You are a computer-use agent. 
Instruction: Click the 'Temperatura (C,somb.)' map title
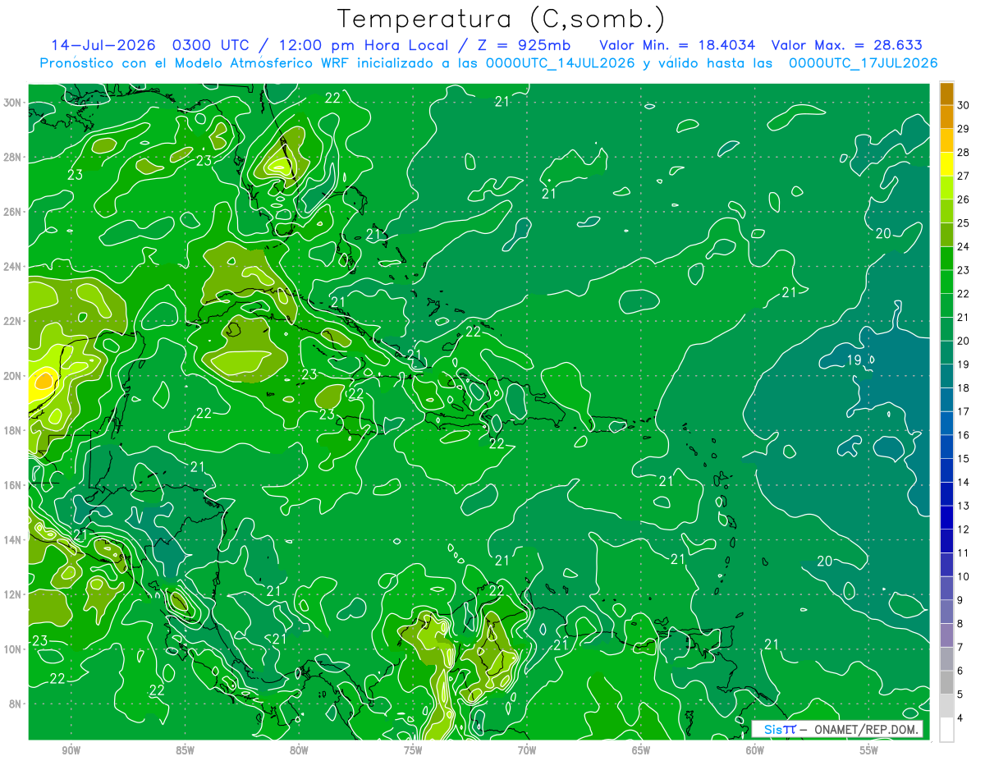[x=501, y=19]
